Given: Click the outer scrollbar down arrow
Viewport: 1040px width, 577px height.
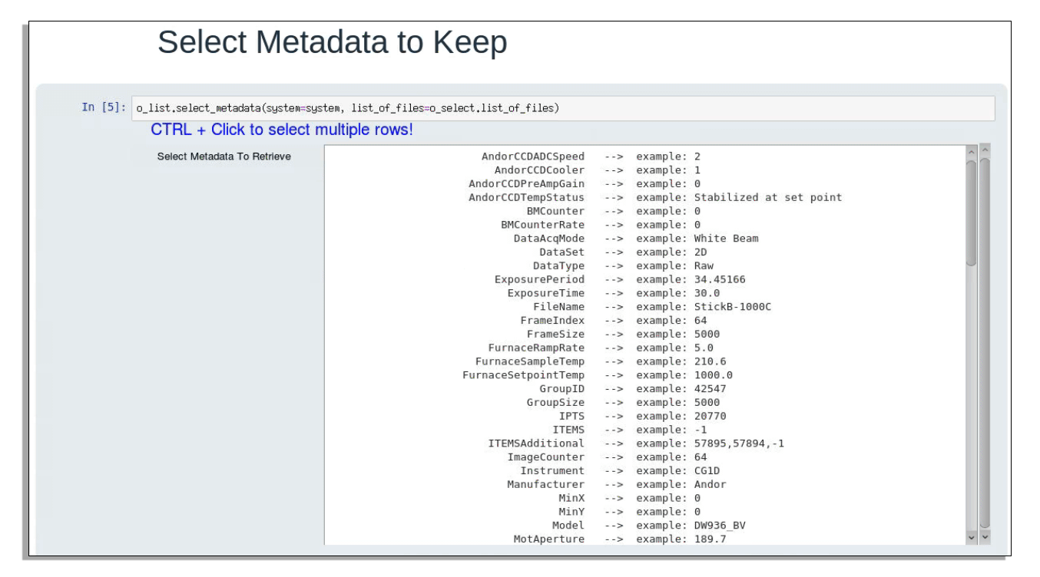Looking at the screenshot, I should coord(985,537).
